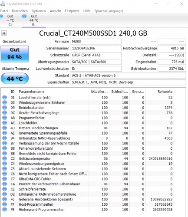Click status icon for Löschfehler

tap(5, 123)
